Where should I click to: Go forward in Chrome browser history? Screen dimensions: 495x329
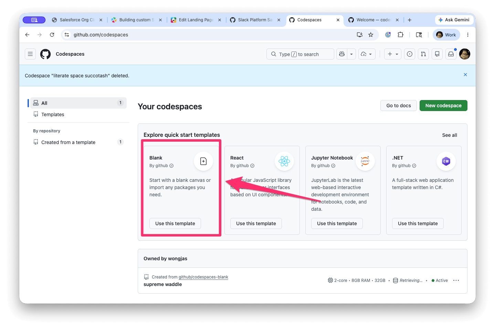pos(40,35)
